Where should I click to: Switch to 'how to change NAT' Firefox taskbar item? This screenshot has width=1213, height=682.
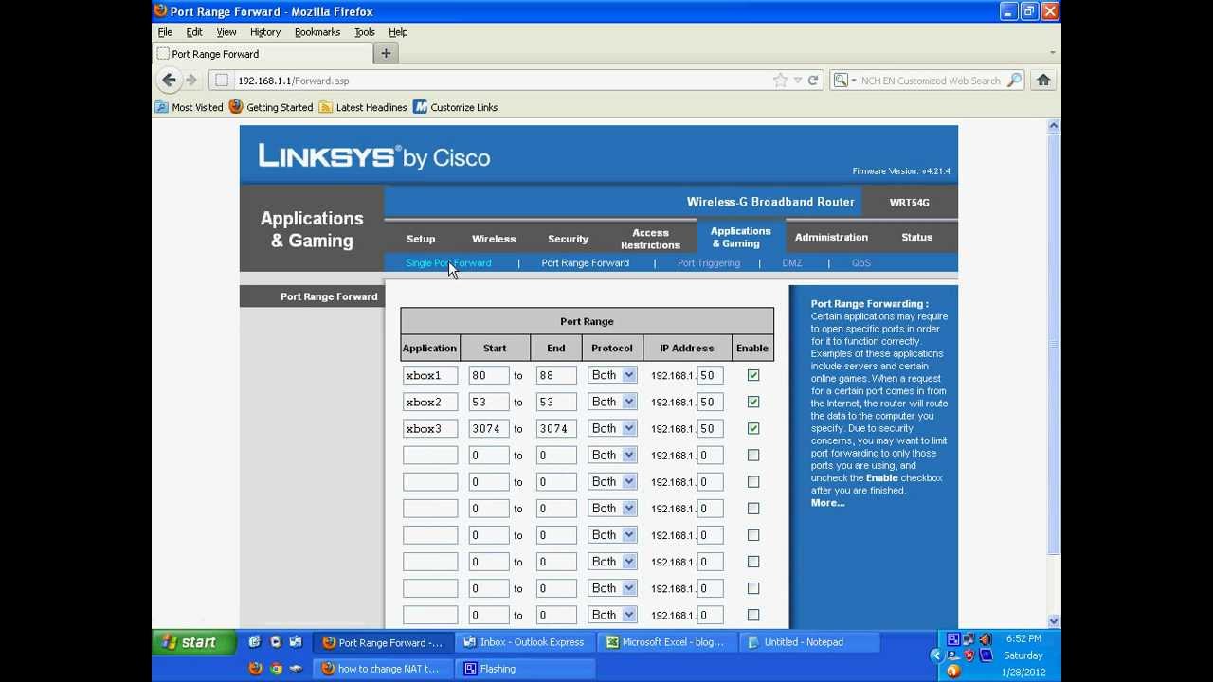(x=384, y=669)
